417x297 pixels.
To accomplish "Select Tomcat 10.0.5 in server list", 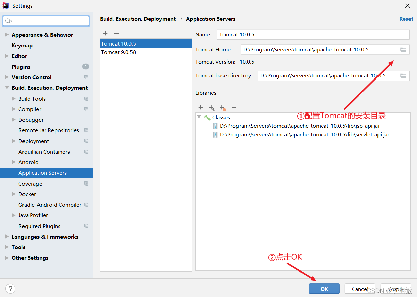I will click(146, 43).
